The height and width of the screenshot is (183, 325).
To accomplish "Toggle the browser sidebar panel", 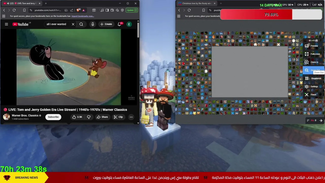I will tap(107, 10).
